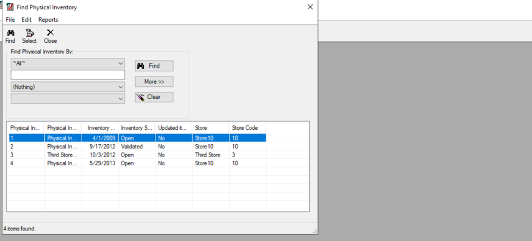
Task: Sort by second Physical In... column header
Action: point(63,128)
